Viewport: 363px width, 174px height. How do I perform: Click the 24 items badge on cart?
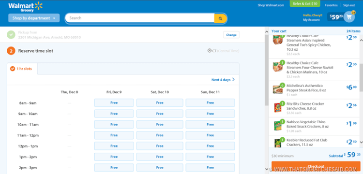point(353,13)
